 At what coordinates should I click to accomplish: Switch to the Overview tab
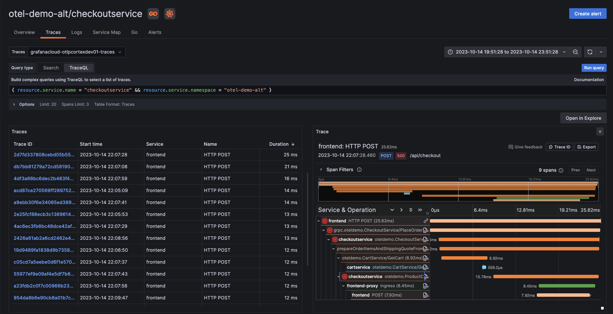(24, 32)
